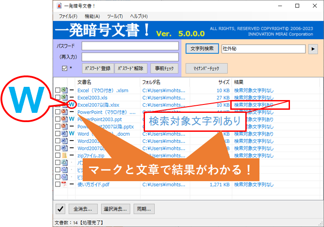This screenshot has width=324, height=227.
Task: Click the Excel icon of Excel2003.xls
Action: 64,97
